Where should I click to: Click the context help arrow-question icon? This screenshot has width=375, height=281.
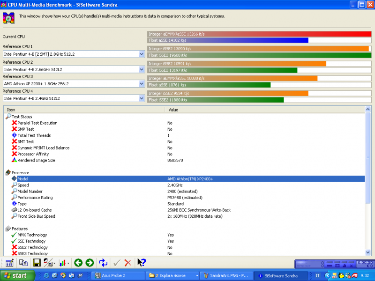142,262
